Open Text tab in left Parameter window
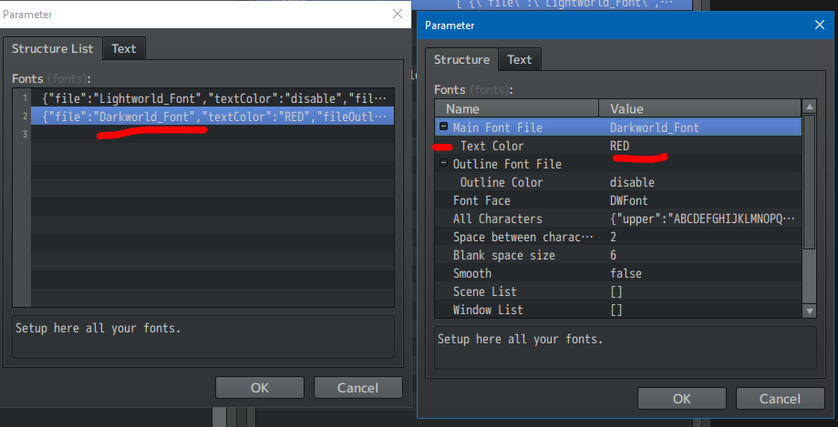838x427 pixels. click(x=123, y=48)
